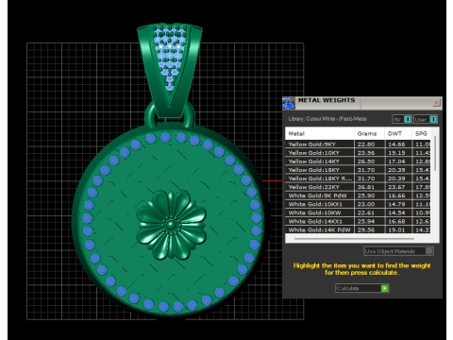
Task: Click the SPG column header
Action: pos(421,133)
